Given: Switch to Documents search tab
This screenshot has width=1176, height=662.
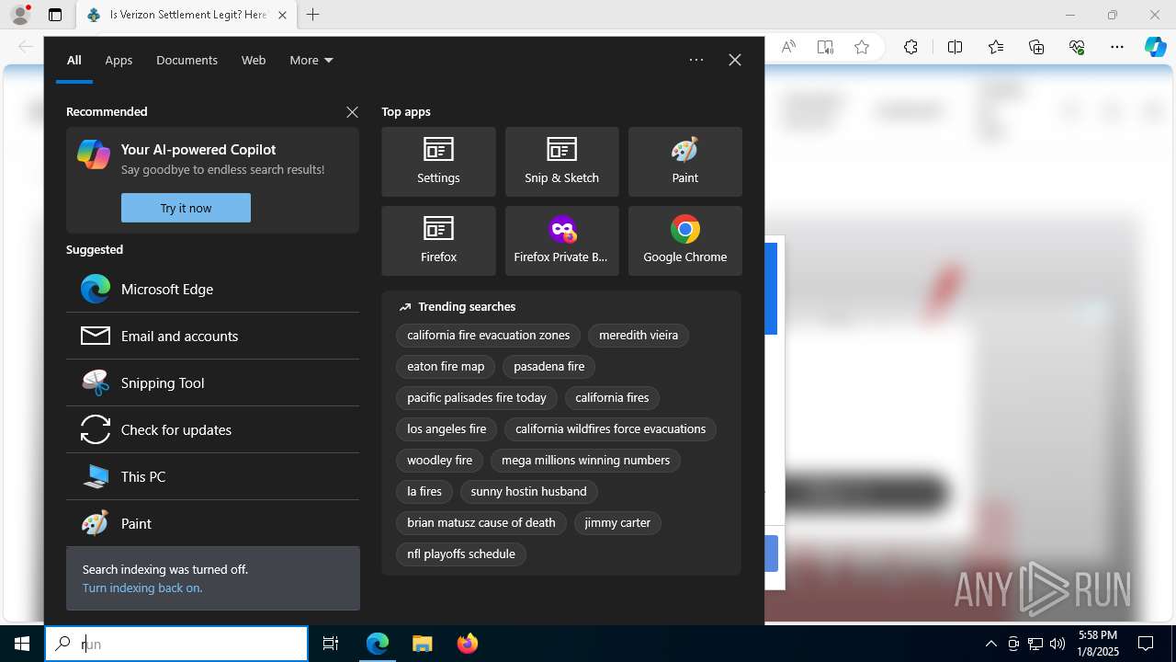Looking at the screenshot, I should pyautogui.click(x=187, y=60).
